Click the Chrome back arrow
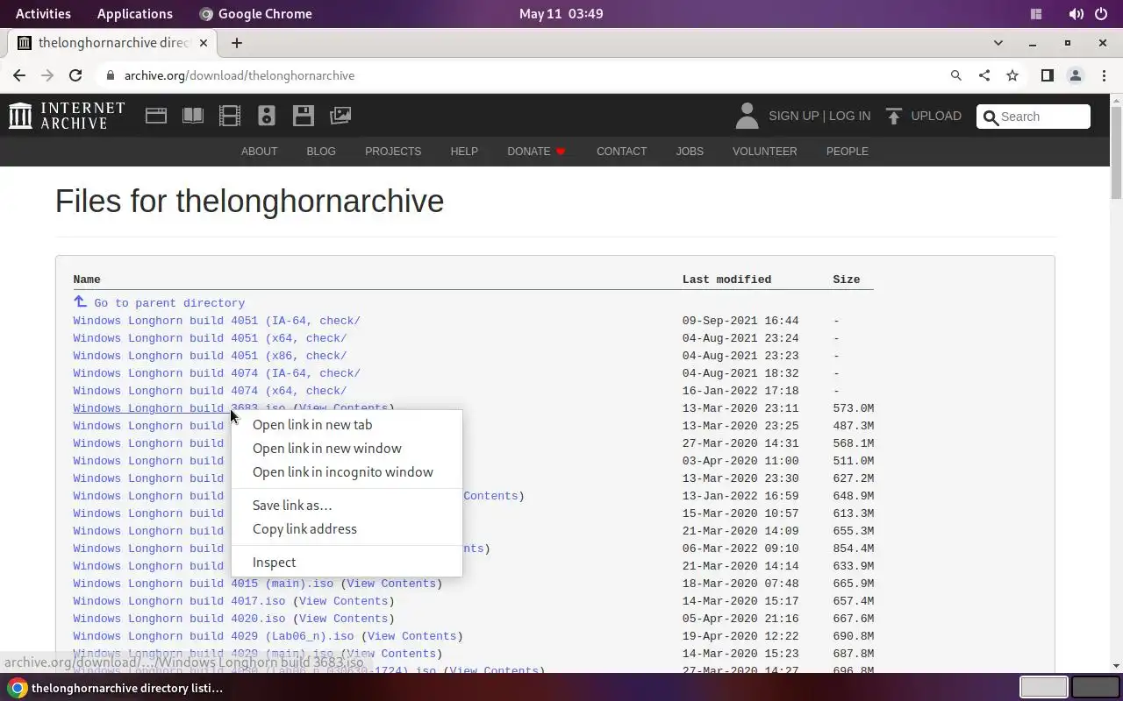 [x=19, y=75]
